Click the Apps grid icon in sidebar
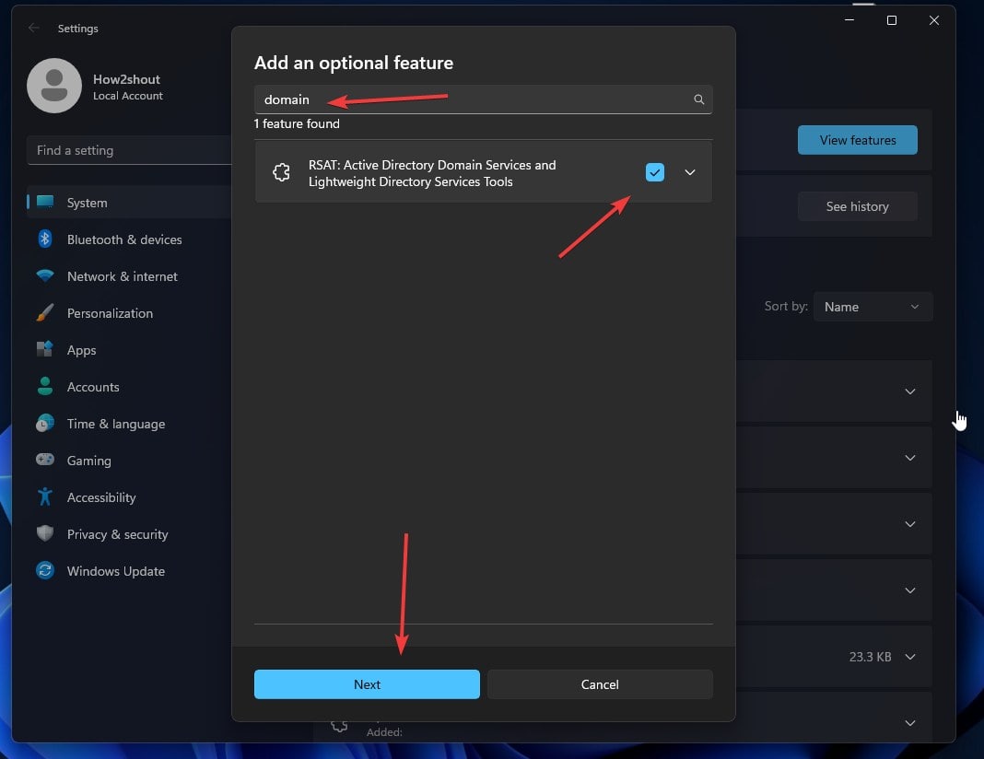This screenshot has width=984, height=759. (44, 349)
